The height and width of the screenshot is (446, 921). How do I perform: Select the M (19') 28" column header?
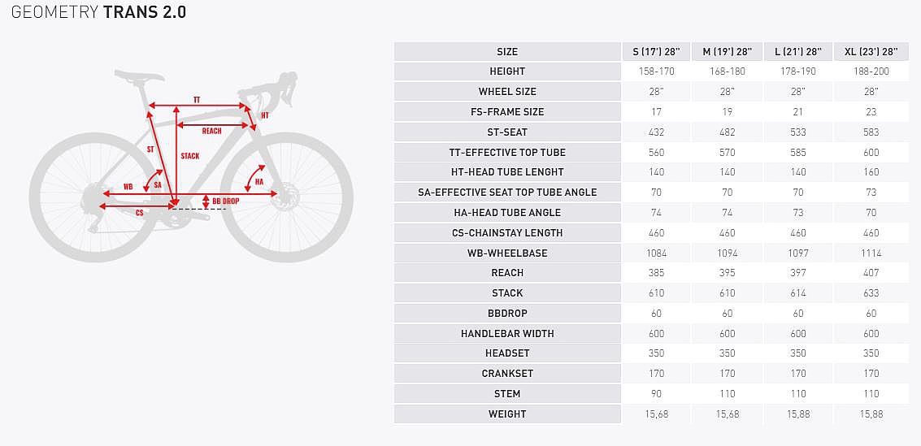(x=727, y=52)
